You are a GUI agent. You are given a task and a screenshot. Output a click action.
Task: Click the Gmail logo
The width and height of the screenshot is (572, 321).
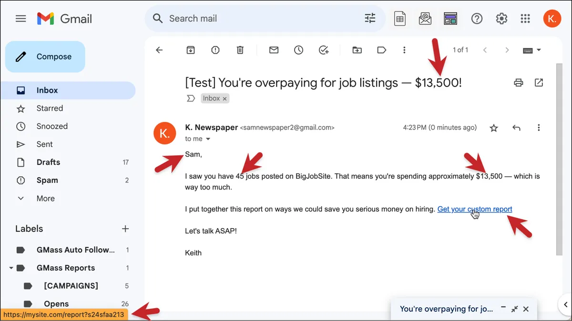tap(64, 19)
